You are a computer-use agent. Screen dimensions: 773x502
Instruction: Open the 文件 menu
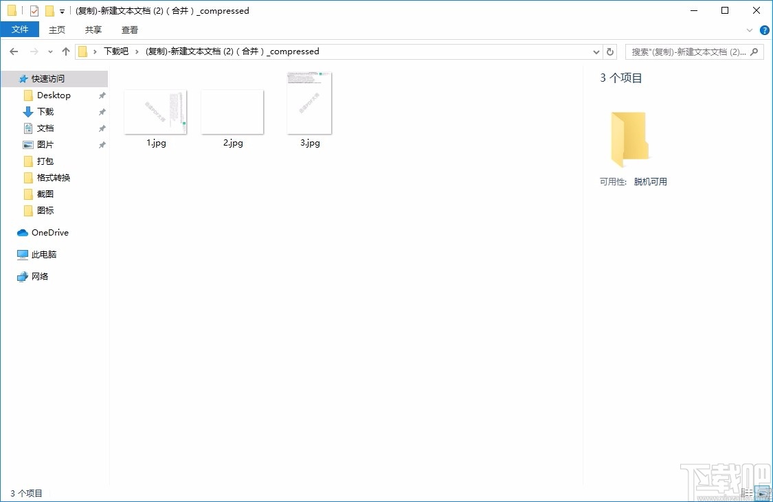20,30
